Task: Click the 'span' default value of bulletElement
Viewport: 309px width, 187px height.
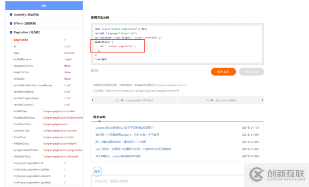Action: point(68,60)
